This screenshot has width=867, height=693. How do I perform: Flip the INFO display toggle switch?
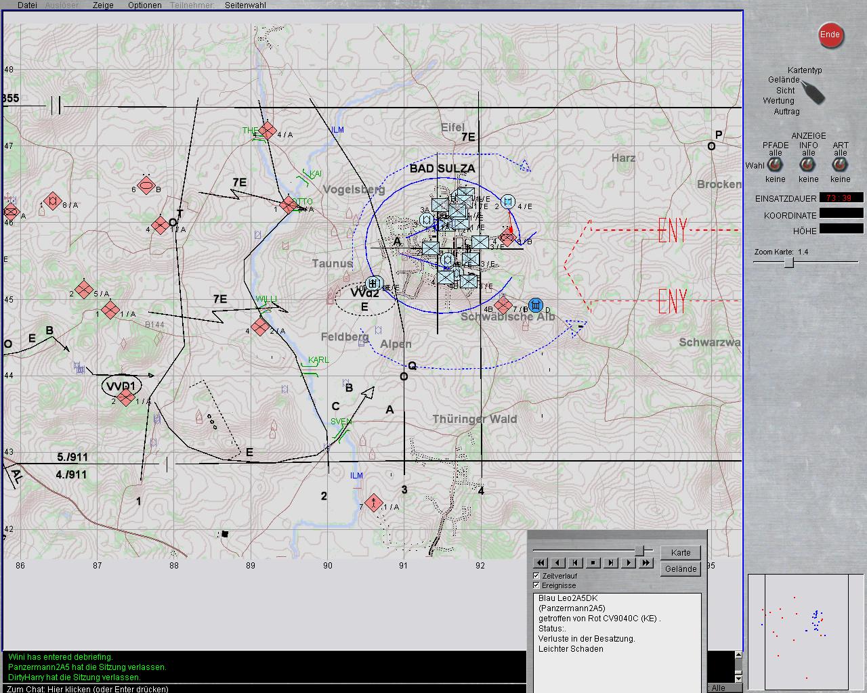click(808, 166)
